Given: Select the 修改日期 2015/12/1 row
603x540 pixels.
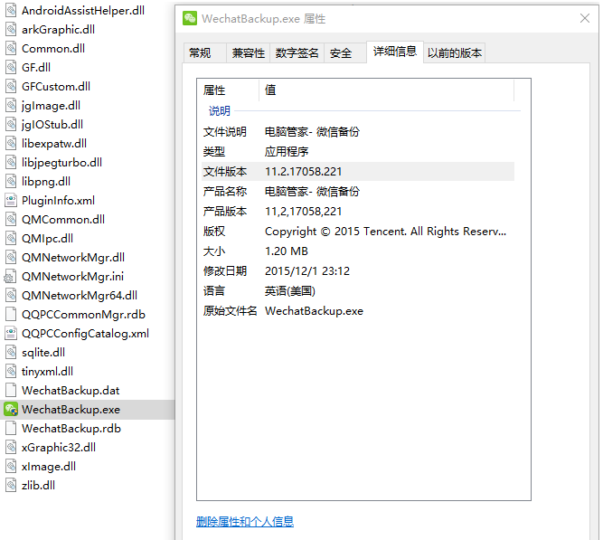Looking at the screenshot, I should click(358, 271).
